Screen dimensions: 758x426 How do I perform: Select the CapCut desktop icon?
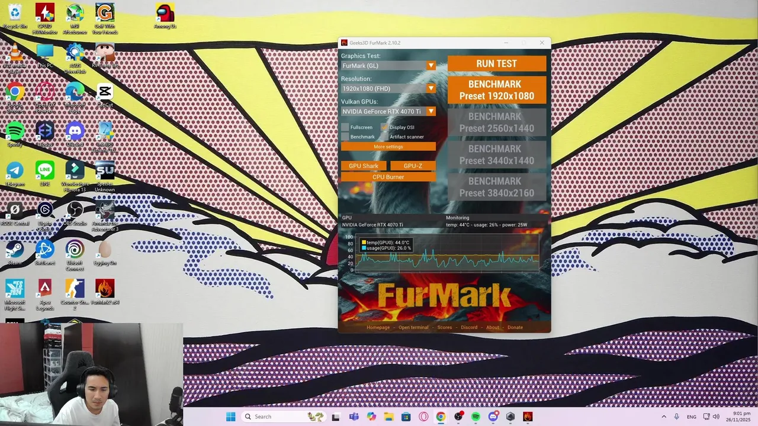pyautogui.click(x=105, y=95)
